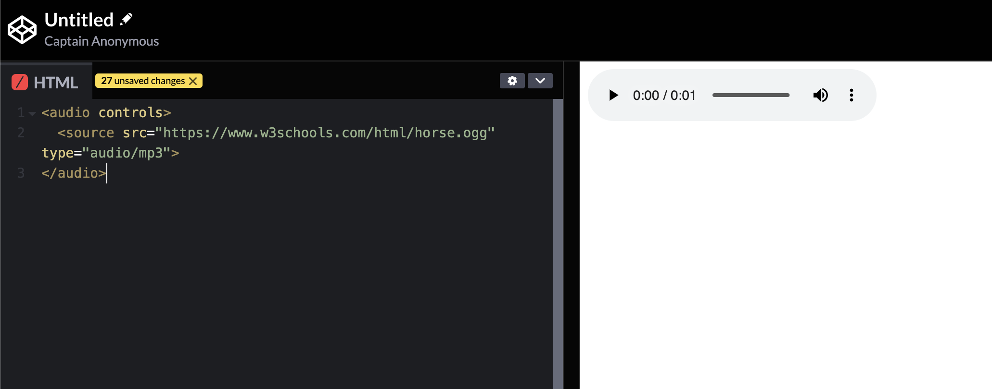Click line number 3 in gutter
The height and width of the screenshot is (389, 992).
click(x=21, y=173)
